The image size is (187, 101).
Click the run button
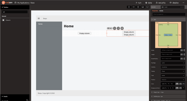click(x=138, y=3)
